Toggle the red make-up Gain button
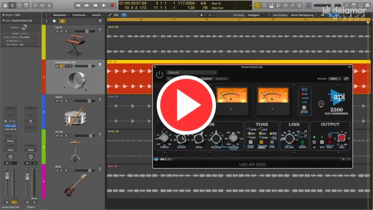This screenshot has width=373, height=210. [329, 142]
